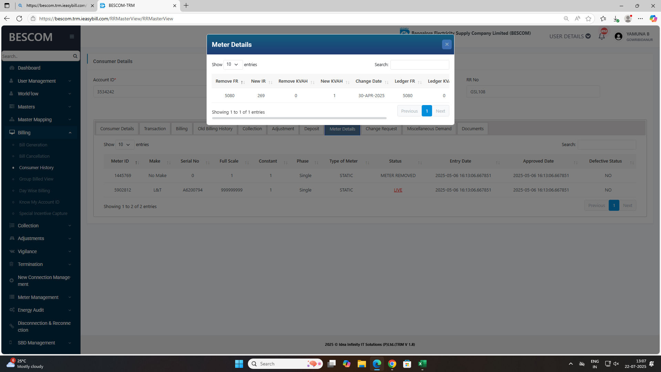
Task: Expand the Master Mapping menu
Action: [41, 120]
